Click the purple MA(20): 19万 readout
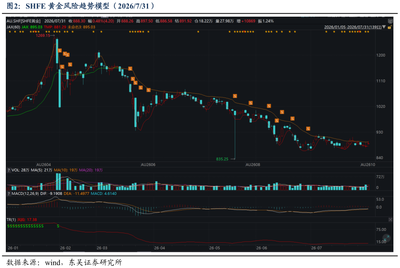 (91, 170)
